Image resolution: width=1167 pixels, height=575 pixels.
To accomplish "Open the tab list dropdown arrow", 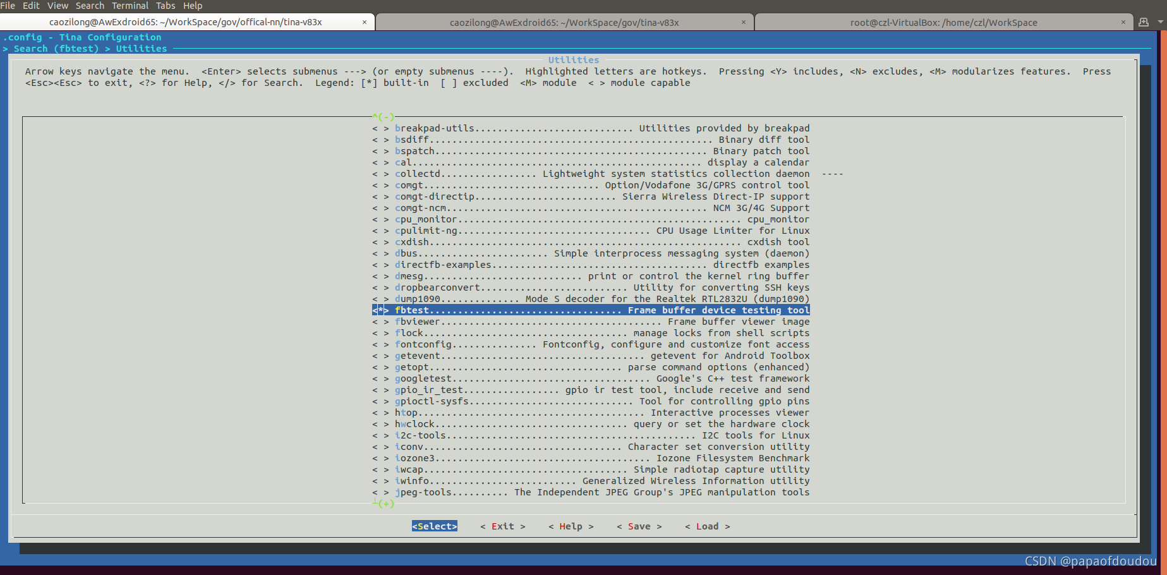I will pyautogui.click(x=1161, y=22).
